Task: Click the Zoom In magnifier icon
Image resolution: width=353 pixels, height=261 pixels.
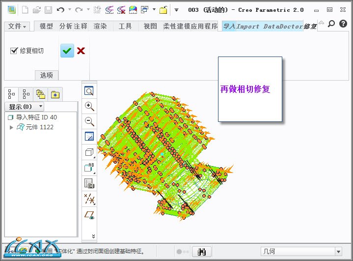Action: coord(89,106)
